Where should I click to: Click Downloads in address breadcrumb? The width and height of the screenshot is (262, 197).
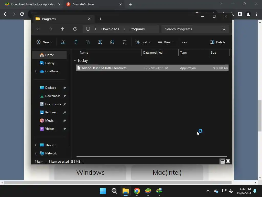click(x=110, y=29)
